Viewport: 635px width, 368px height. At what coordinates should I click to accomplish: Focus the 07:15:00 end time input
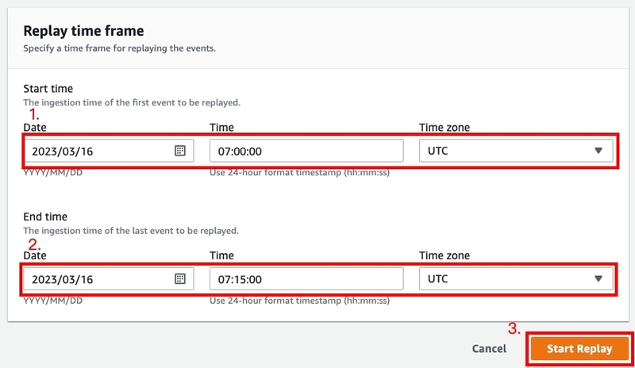(x=306, y=278)
